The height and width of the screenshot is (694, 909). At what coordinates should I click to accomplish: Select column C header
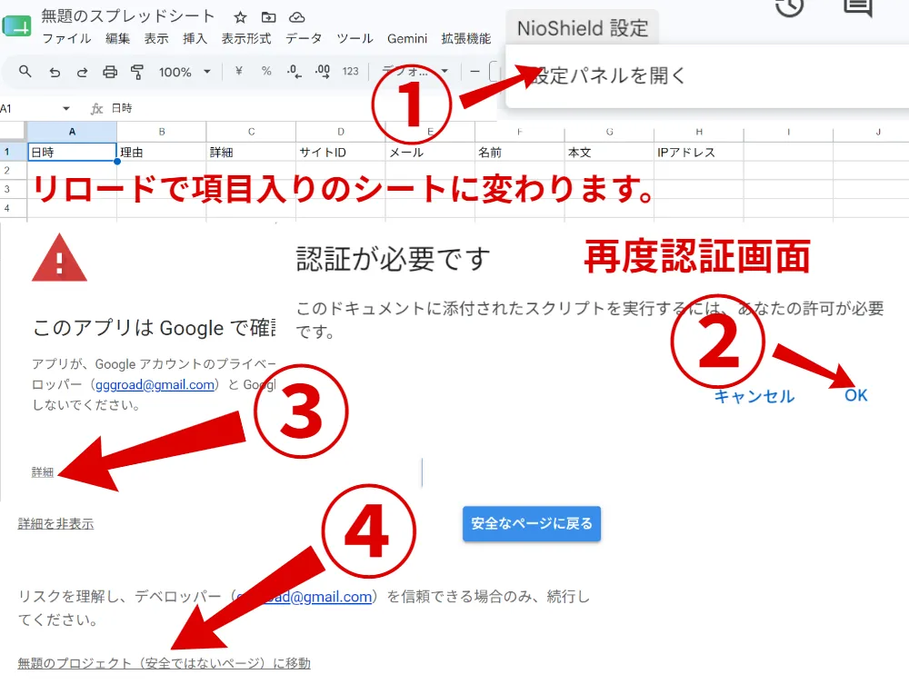point(251,132)
